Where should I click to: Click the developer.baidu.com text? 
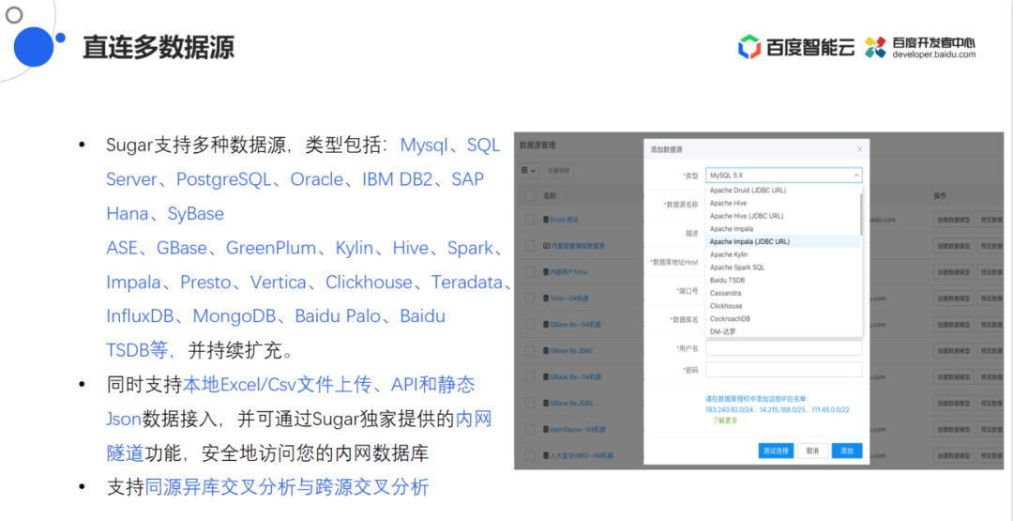pyautogui.click(x=935, y=55)
